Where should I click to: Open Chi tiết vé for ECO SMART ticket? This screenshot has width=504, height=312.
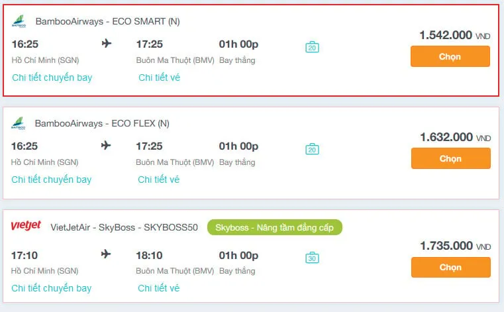159,78
